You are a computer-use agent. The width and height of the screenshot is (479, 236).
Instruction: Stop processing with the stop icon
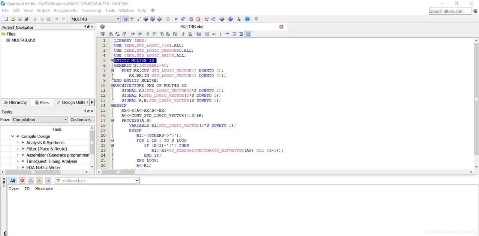(x=168, y=19)
